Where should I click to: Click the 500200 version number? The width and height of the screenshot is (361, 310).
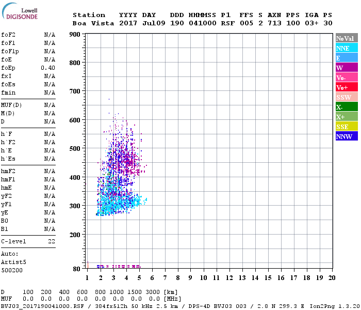pyautogui.click(x=12, y=270)
